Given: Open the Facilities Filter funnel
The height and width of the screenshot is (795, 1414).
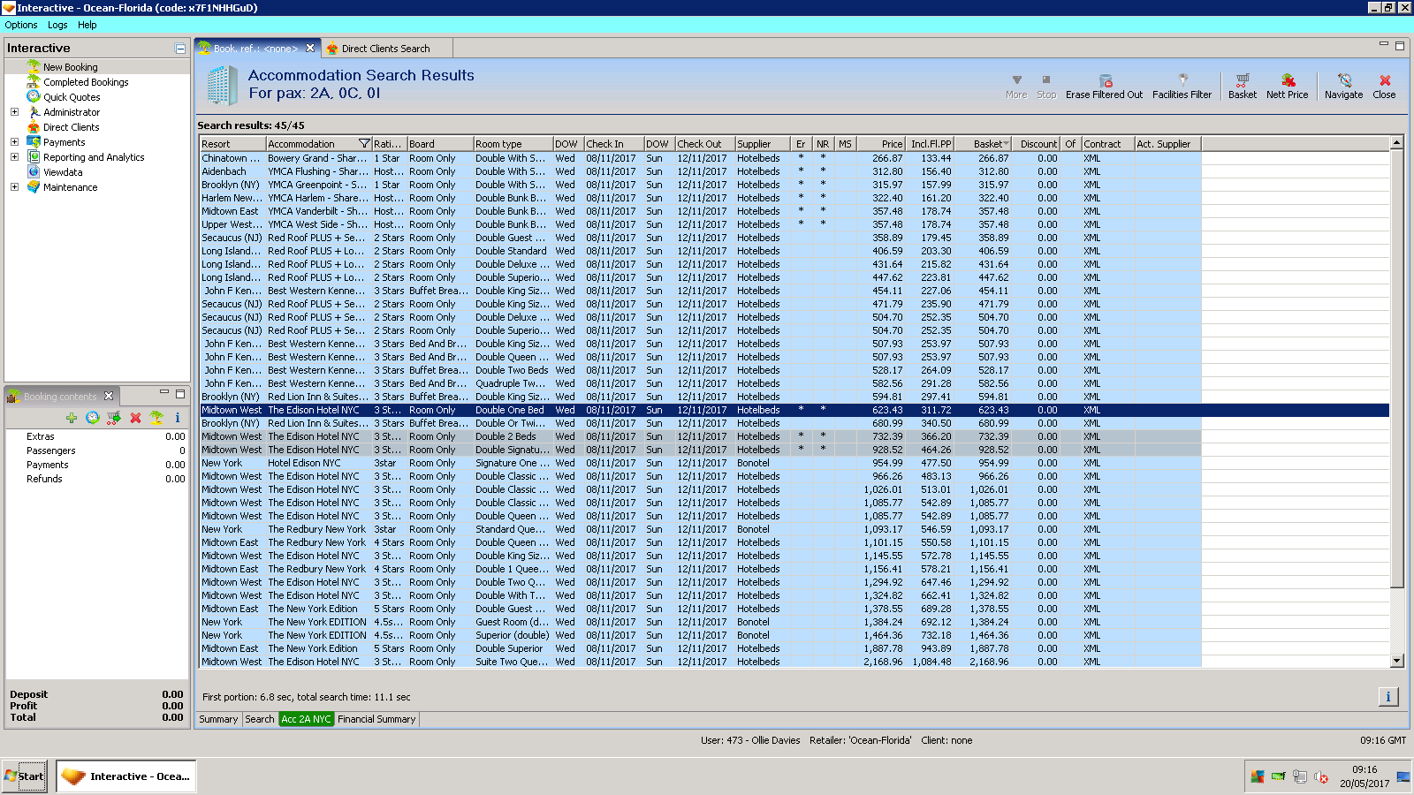Looking at the screenshot, I should (x=1182, y=80).
